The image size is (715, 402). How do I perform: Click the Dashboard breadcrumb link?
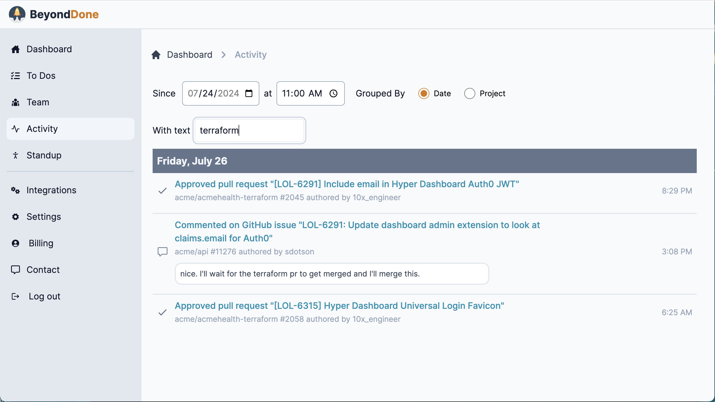(x=189, y=55)
